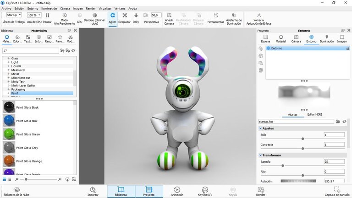Switch to library Color tab
The height and width of the screenshot is (198, 352).
tap(17, 39)
